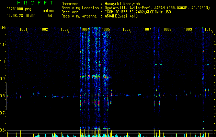The height and width of the screenshot is (137, 216).
Task: Click the HROFFT title text
Action: point(35,3)
